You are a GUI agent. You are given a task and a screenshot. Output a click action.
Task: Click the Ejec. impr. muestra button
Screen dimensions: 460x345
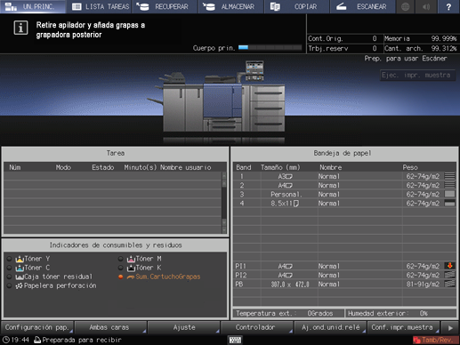point(417,76)
